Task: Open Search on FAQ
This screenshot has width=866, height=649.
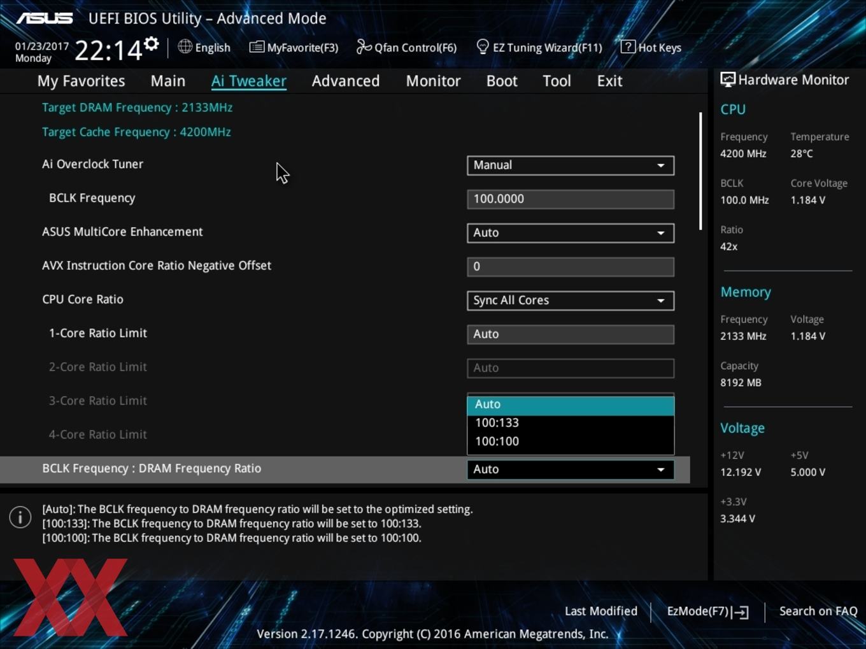Action: coord(818,611)
